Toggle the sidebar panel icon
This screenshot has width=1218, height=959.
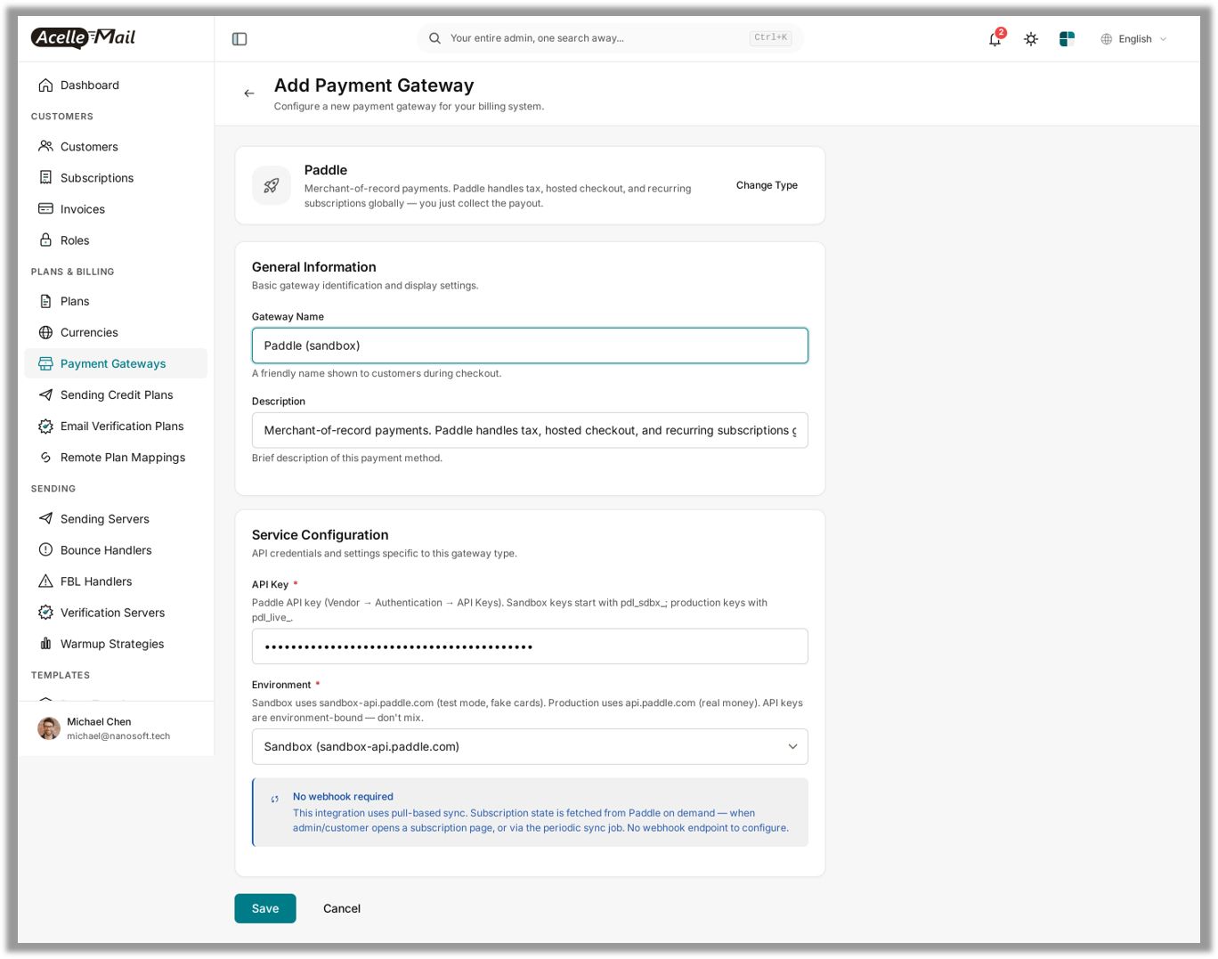[x=240, y=39]
